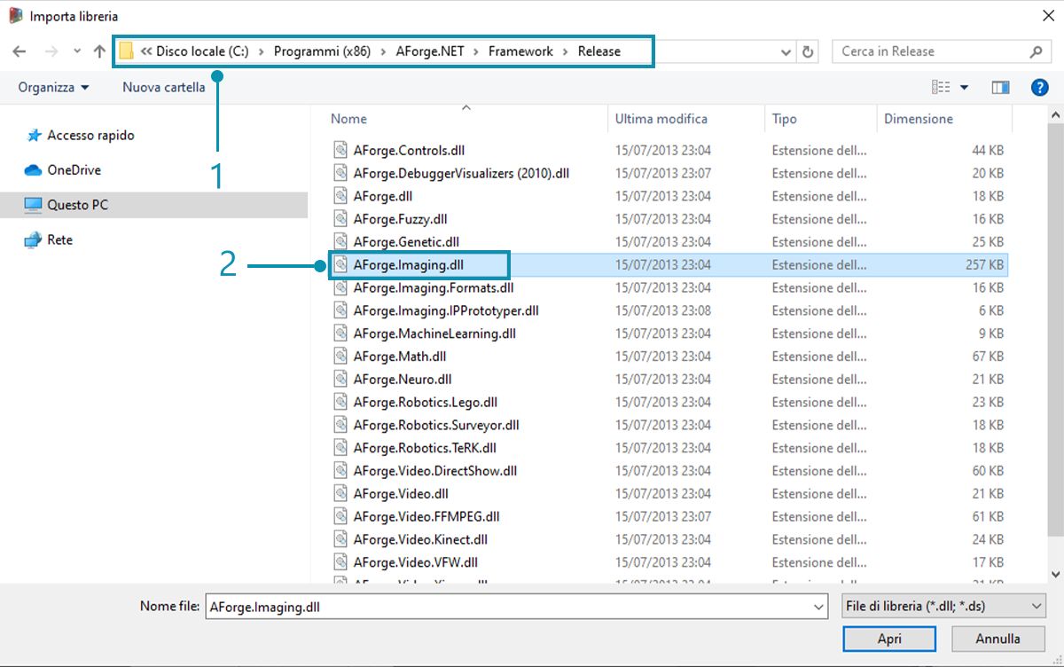Select AForge.Neuro.dll file icon
Viewport: 1064px width, 667px height.
(341, 379)
